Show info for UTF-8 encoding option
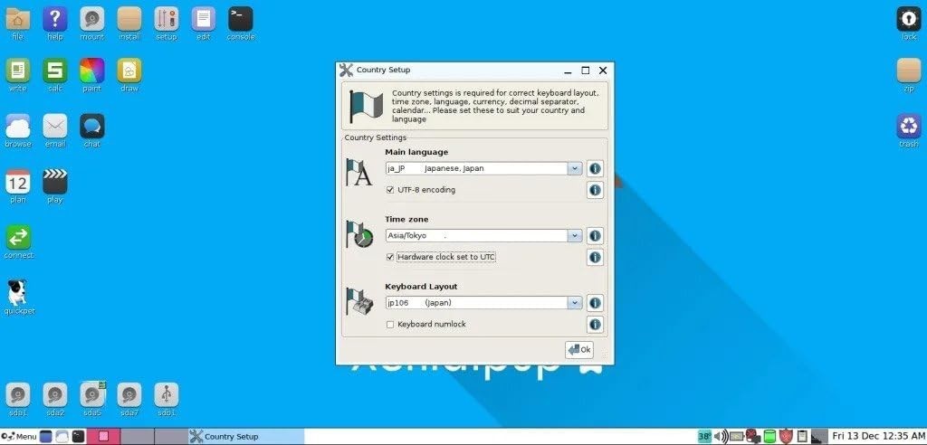 point(596,190)
